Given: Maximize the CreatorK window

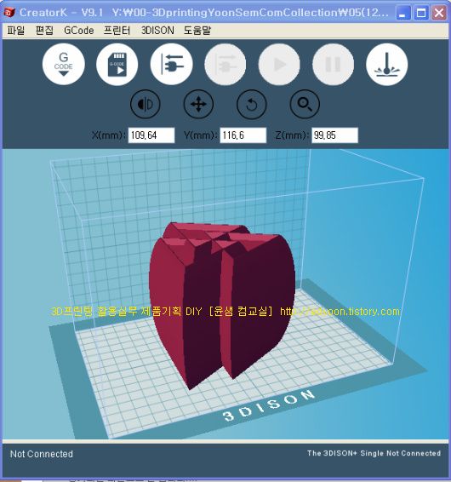Looking at the screenshot, I should (421, 13).
